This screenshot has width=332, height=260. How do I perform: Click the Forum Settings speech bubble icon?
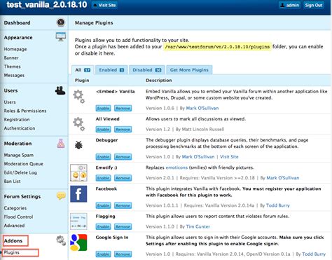point(61,196)
